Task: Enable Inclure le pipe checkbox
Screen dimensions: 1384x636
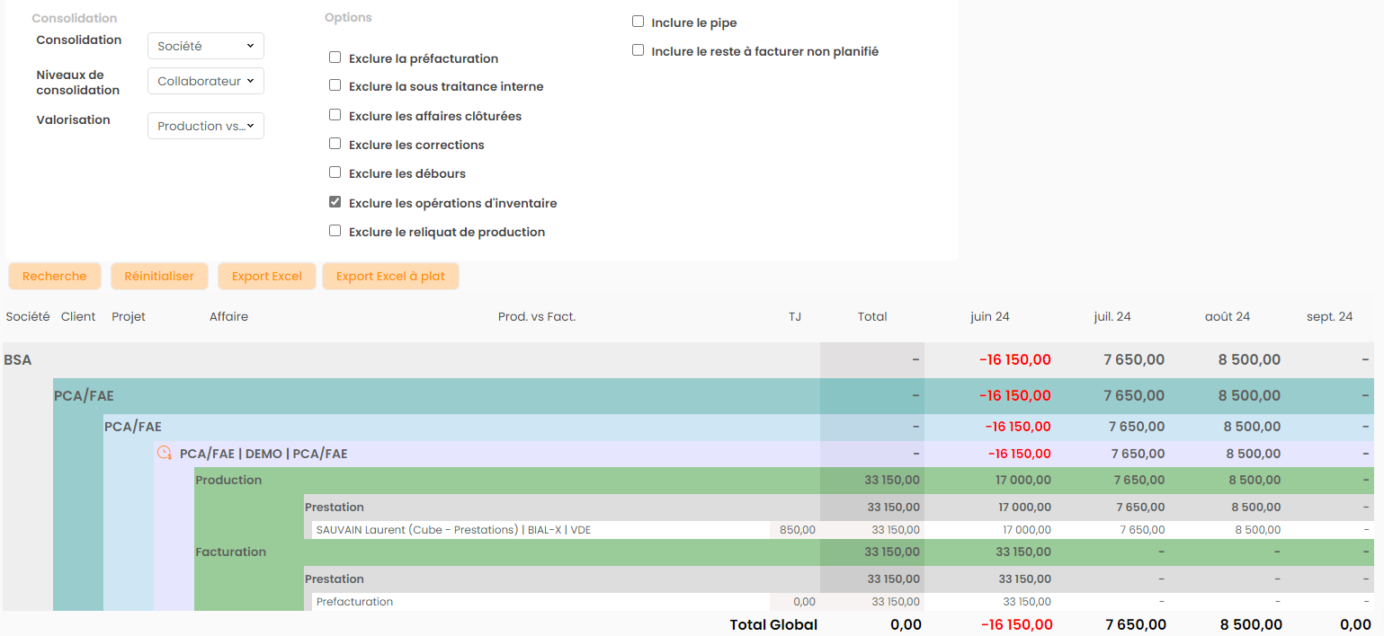Action: point(638,22)
